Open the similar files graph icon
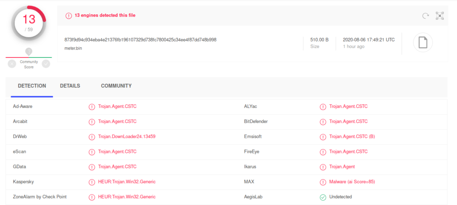This screenshot has width=457, height=205. [x=440, y=16]
